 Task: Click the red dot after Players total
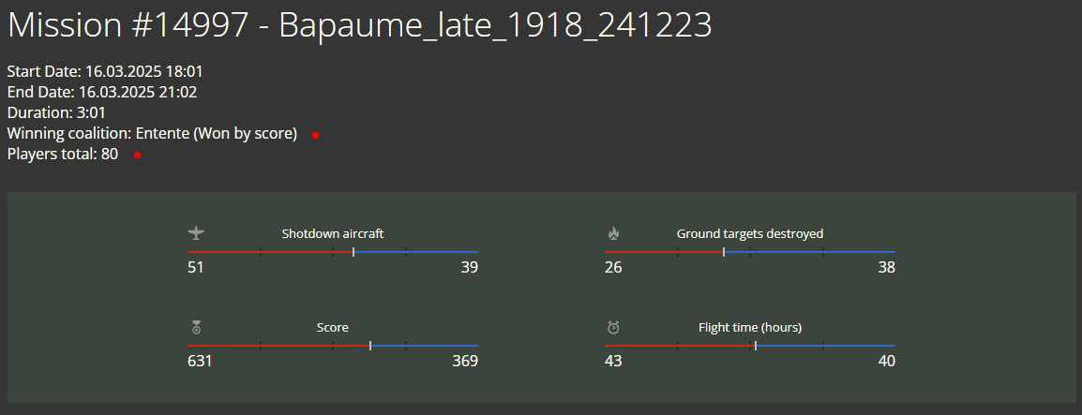(x=137, y=156)
